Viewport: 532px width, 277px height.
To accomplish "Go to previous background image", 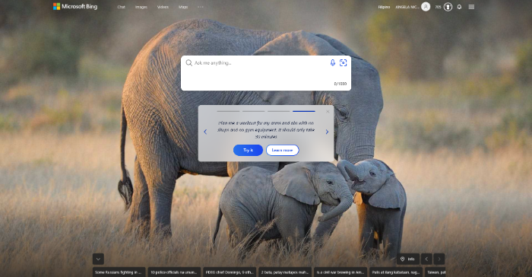I will 426,259.
